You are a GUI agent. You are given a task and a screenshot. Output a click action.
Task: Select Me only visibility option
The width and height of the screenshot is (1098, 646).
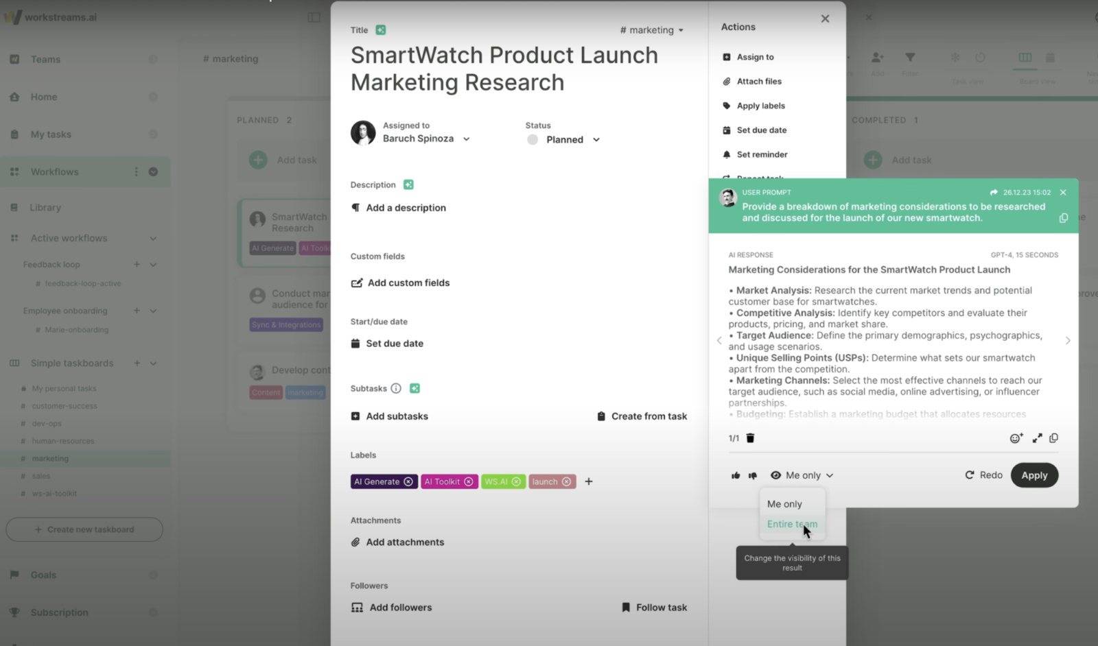[784, 504]
